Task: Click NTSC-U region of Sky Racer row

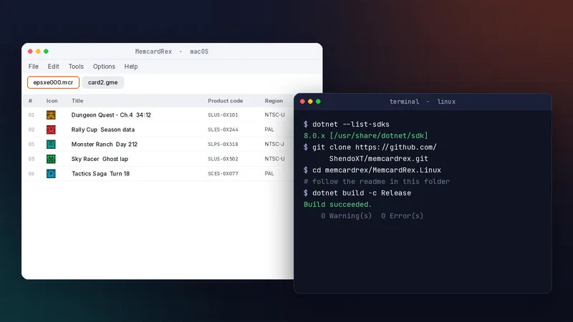Action: click(274, 159)
